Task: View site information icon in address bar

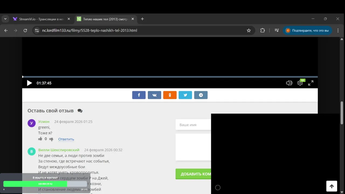Action: (x=37, y=30)
